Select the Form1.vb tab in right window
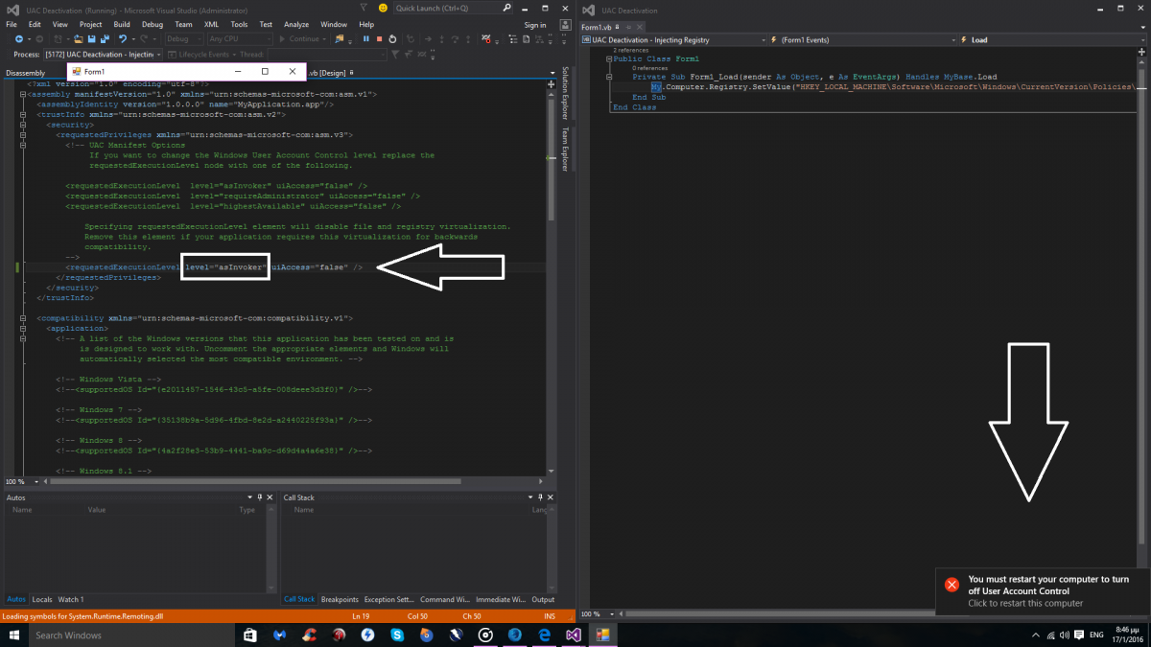The image size is (1151, 647). tap(597, 27)
